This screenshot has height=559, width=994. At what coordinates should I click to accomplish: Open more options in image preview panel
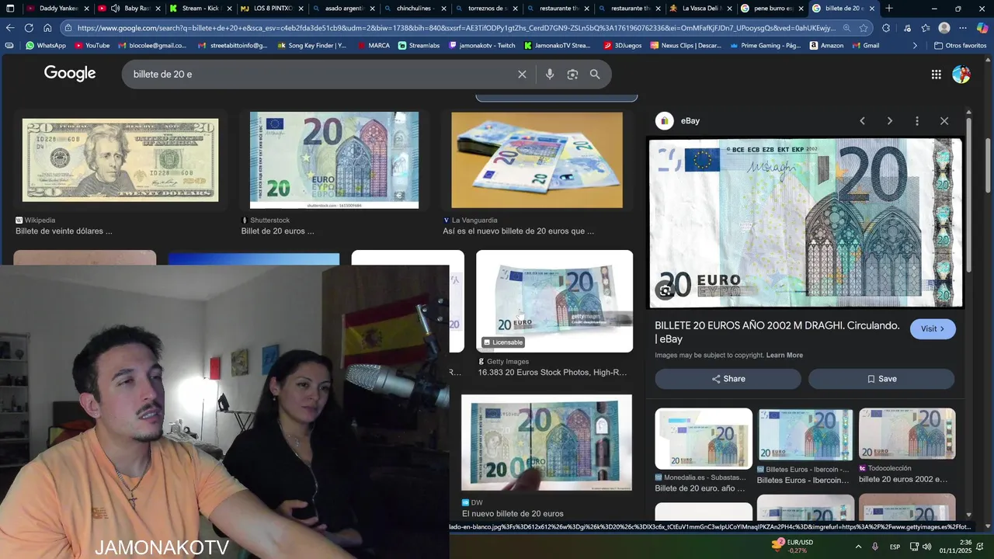tap(917, 121)
